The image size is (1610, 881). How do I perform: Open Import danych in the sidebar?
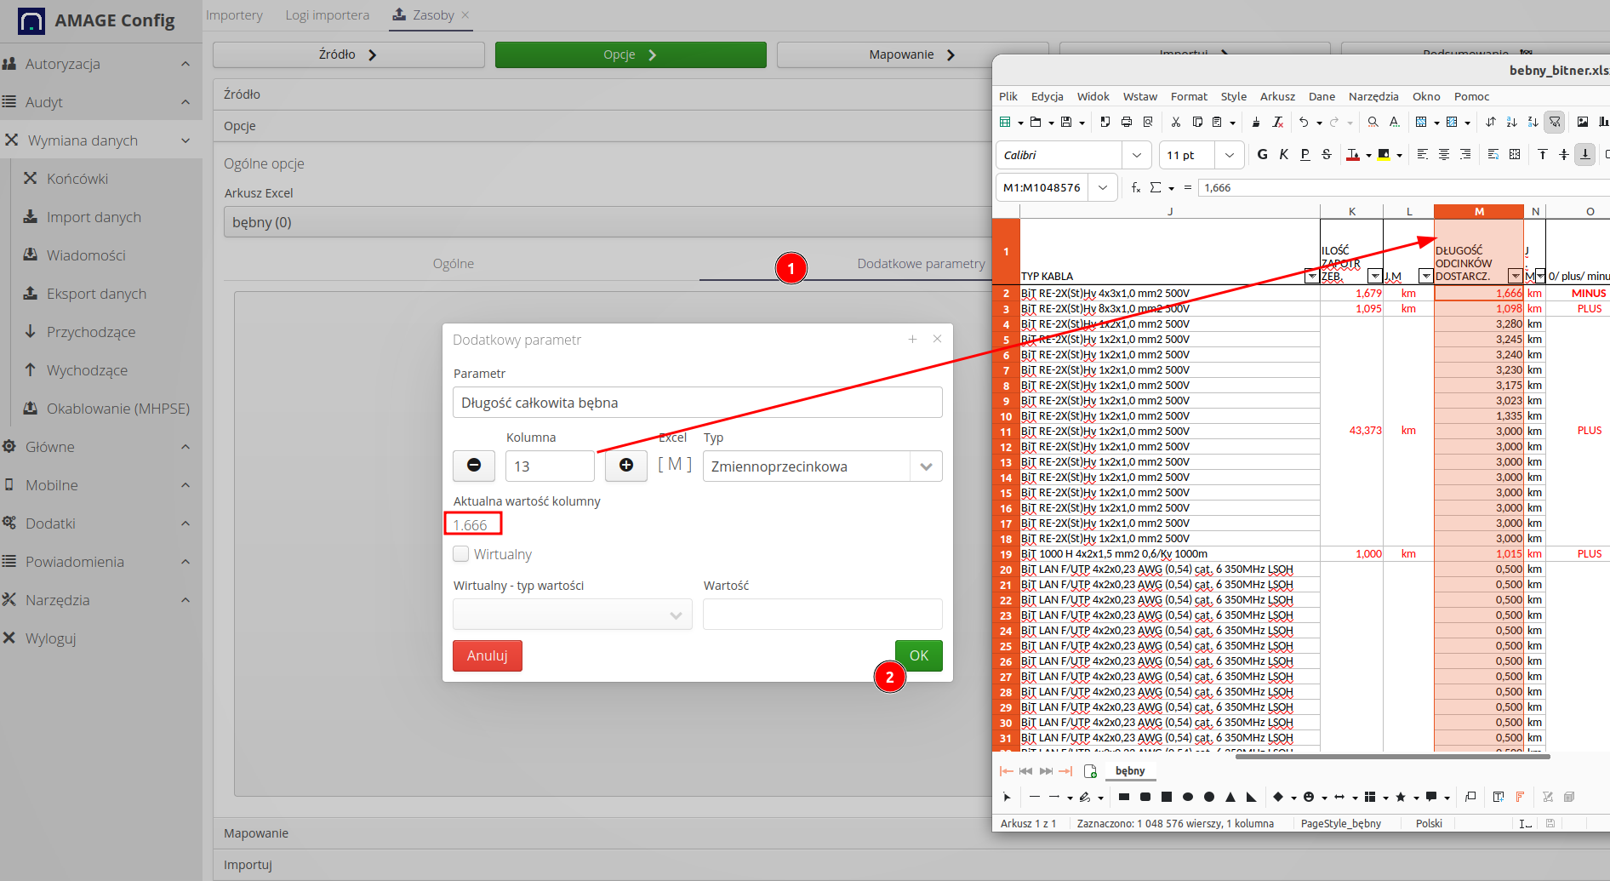tap(94, 217)
